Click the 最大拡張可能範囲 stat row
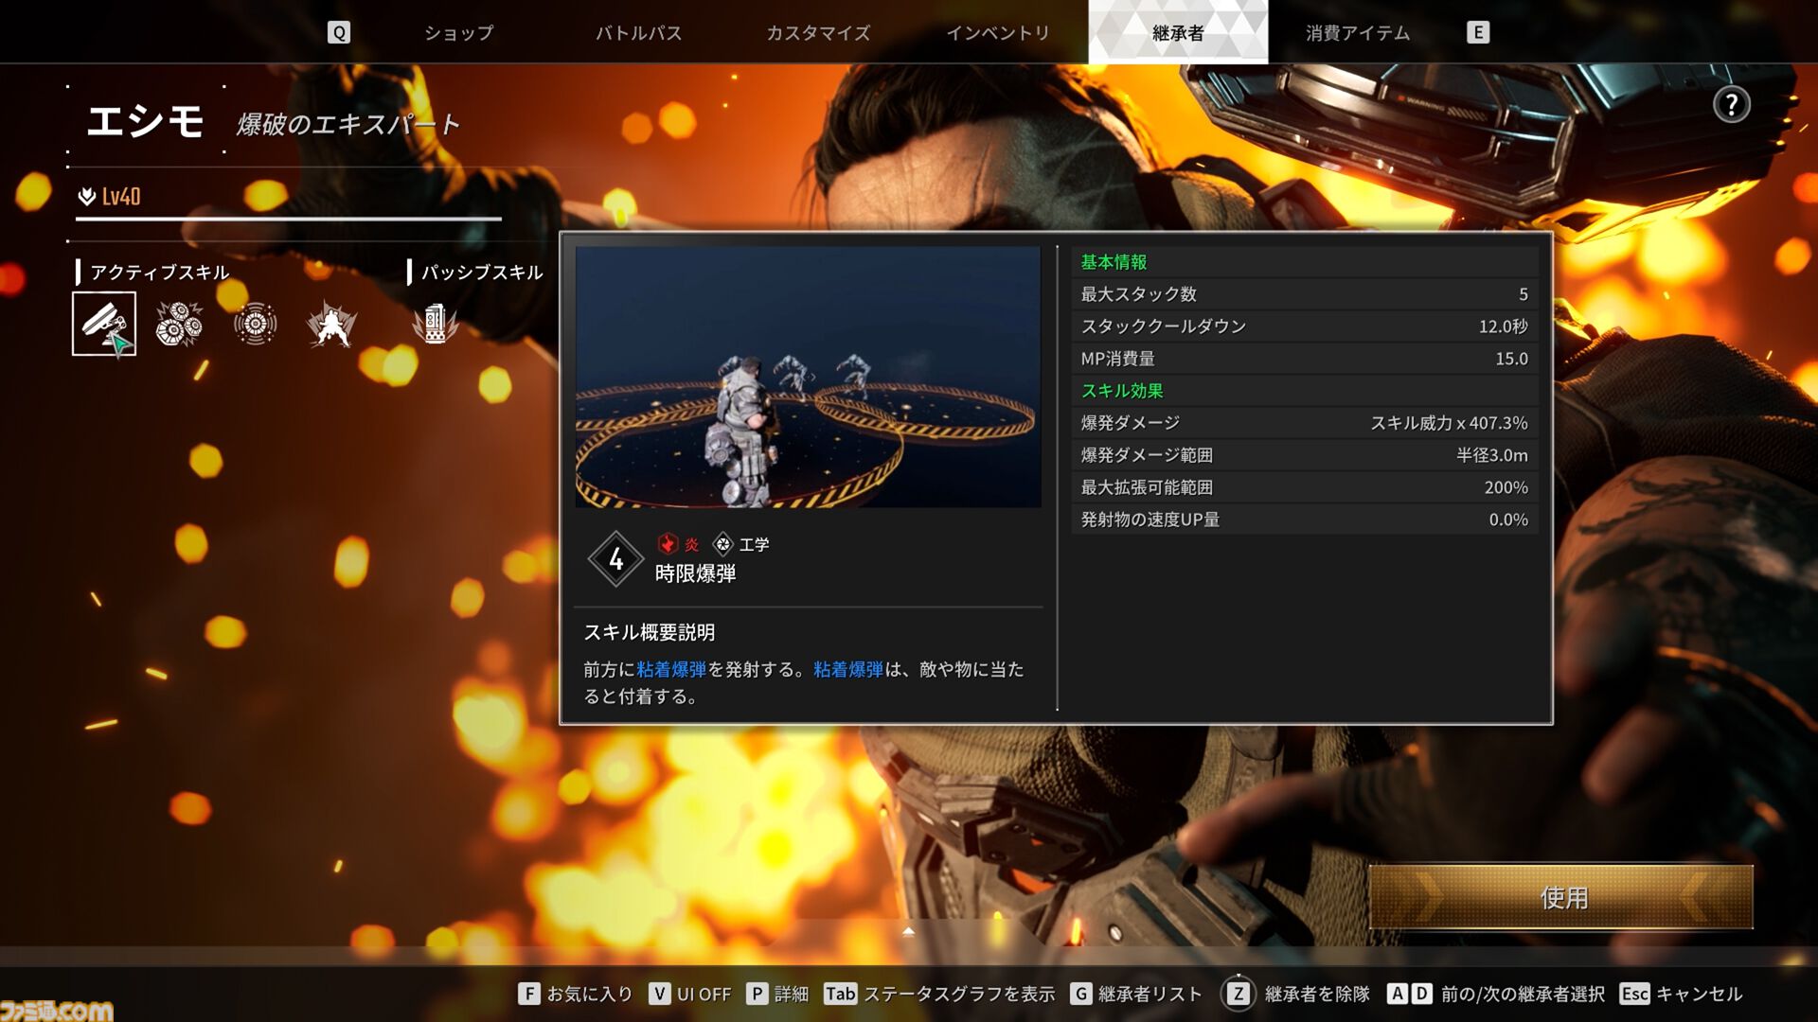 pyautogui.click(x=1305, y=487)
